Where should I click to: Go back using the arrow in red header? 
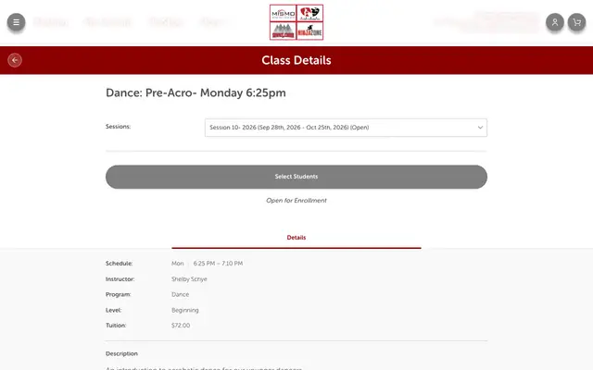[15, 60]
